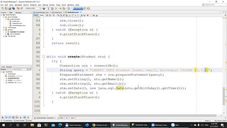This screenshot has width=227, height=128.
Task: Click the Find Selection magnifier icon in editor toolbar
Action: (58, 15)
